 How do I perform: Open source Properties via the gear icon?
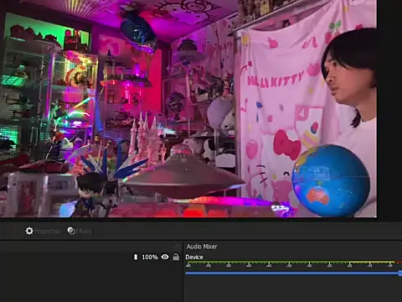coord(29,231)
